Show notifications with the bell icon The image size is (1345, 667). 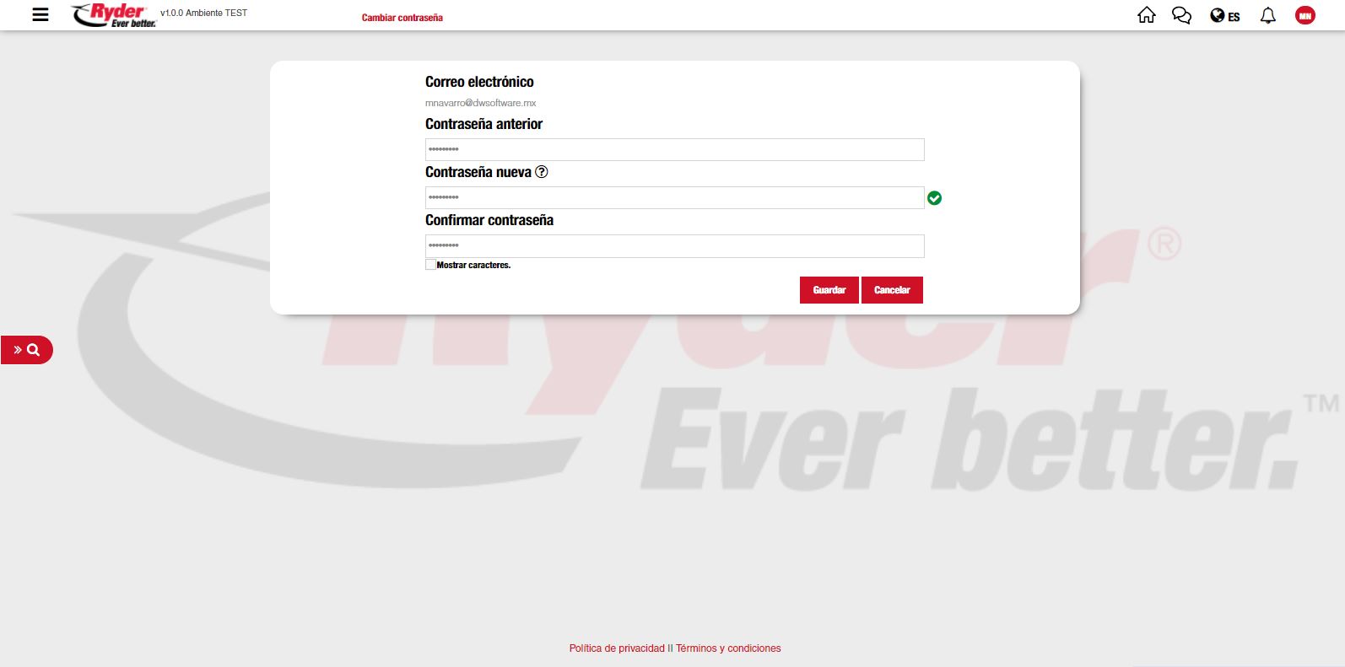pos(1267,15)
